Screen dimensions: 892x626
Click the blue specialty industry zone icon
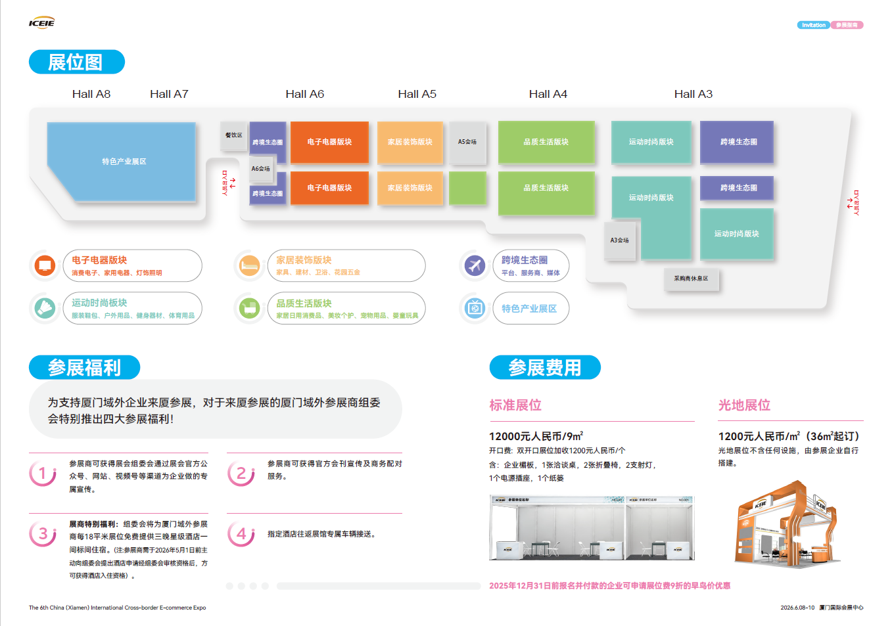click(x=475, y=308)
